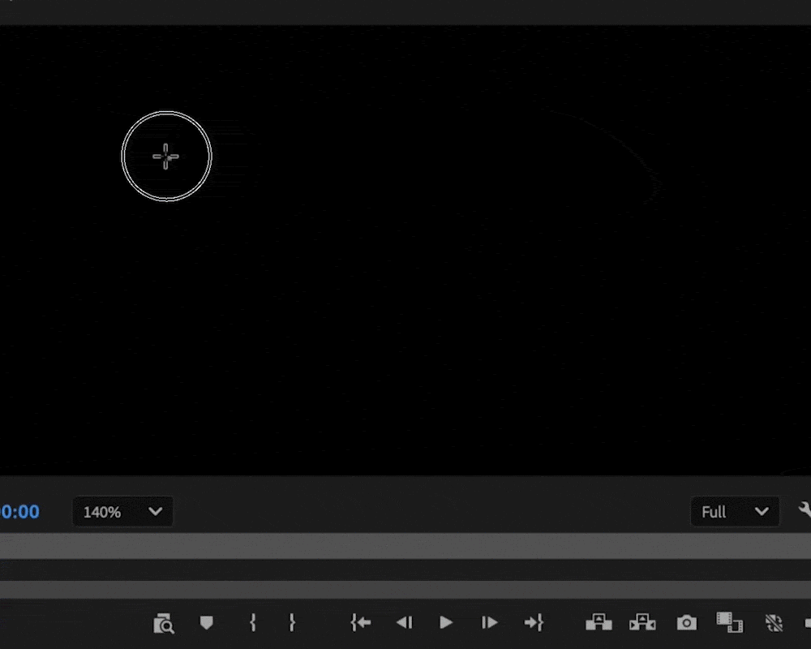Jump to the In point
The height and width of the screenshot is (649, 811).
tap(361, 622)
